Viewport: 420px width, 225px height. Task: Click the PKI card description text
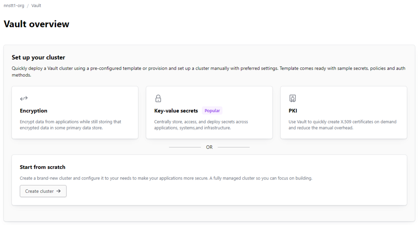pyautogui.click(x=343, y=125)
